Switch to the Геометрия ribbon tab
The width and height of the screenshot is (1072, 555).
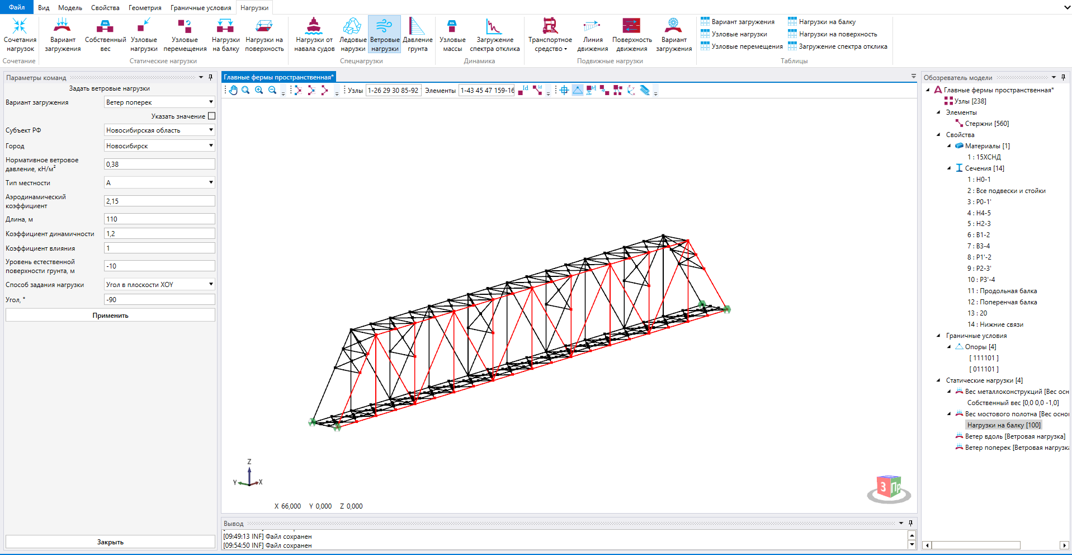(145, 8)
